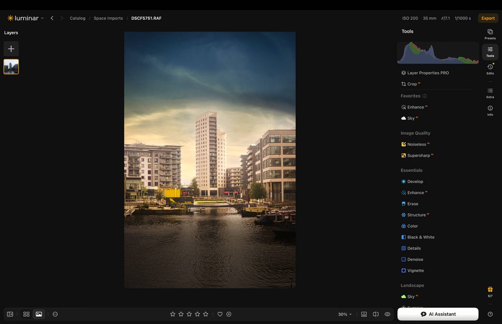Open the Space Imports breadcrumb
This screenshot has width=502, height=324.
[x=108, y=18]
